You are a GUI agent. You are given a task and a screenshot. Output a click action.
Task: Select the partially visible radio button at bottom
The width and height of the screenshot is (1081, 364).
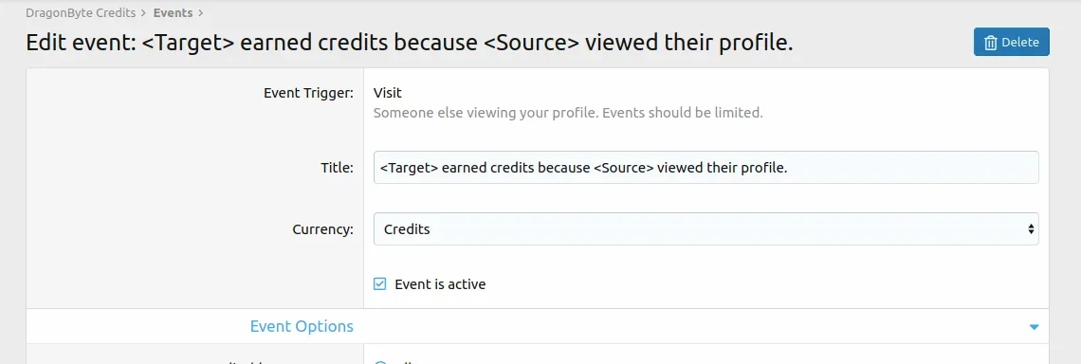click(380, 363)
